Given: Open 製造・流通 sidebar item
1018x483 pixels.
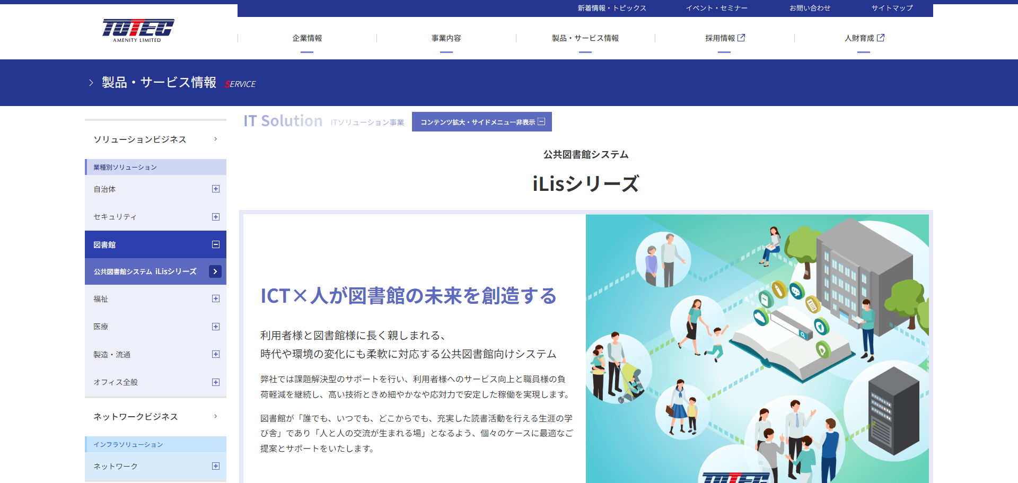Looking at the screenshot, I should click(112, 355).
